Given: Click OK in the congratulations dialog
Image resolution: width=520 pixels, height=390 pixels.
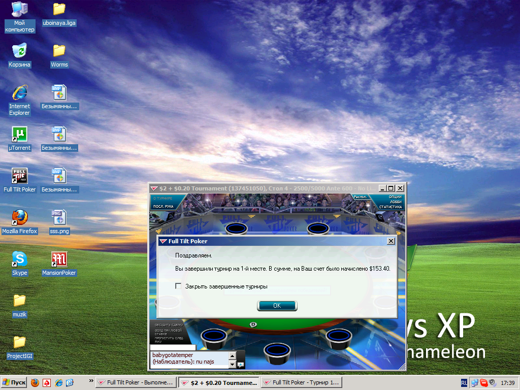Looking at the screenshot, I should point(277,305).
